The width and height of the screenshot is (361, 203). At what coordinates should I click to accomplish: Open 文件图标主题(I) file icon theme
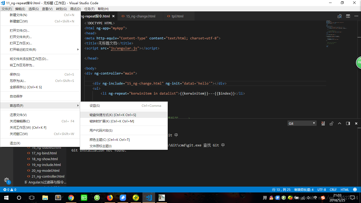coord(124,146)
